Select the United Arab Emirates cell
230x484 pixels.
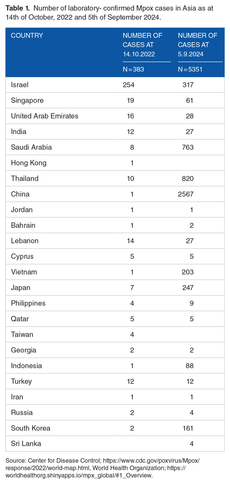coord(45,116)
